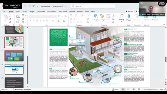The height and width of the screenshot is (94, 167).
Task: Select slide 6 thumbnail
Action: (x=14, y=42)
